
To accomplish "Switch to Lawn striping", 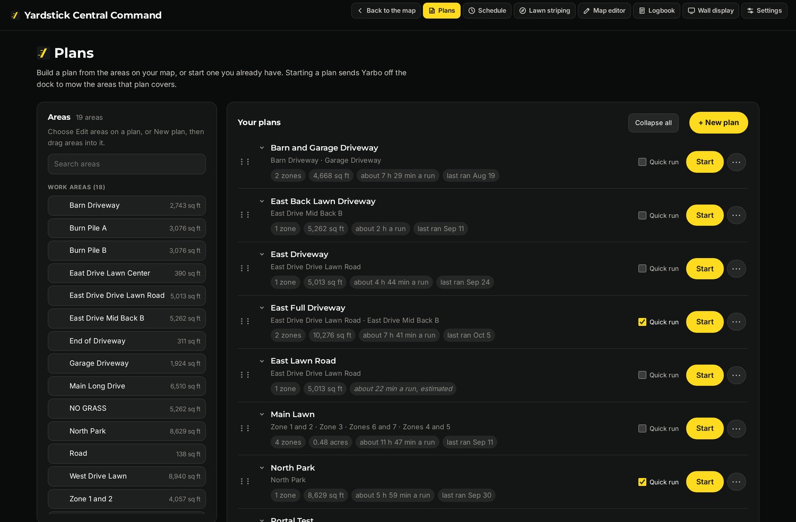I will [x=544, y=11].
